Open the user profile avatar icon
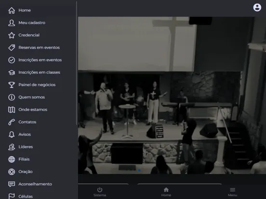Image resolution: width=266 pixels, height=199 pixels. tap(257, 7)
